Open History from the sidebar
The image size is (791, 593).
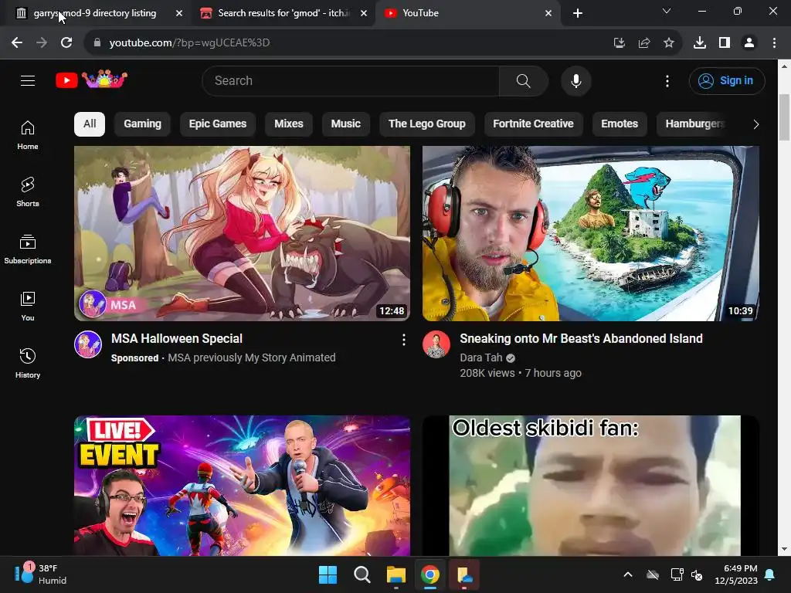point(28,363)
